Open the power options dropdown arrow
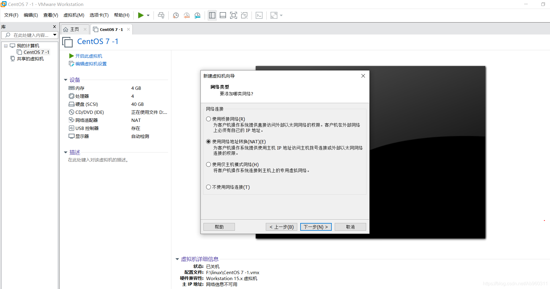This screenshot has height=289, width=550. [148, 15]
